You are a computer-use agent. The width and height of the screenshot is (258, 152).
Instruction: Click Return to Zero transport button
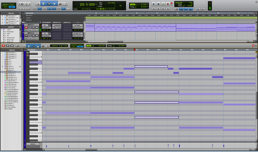(x=154, y=9)
